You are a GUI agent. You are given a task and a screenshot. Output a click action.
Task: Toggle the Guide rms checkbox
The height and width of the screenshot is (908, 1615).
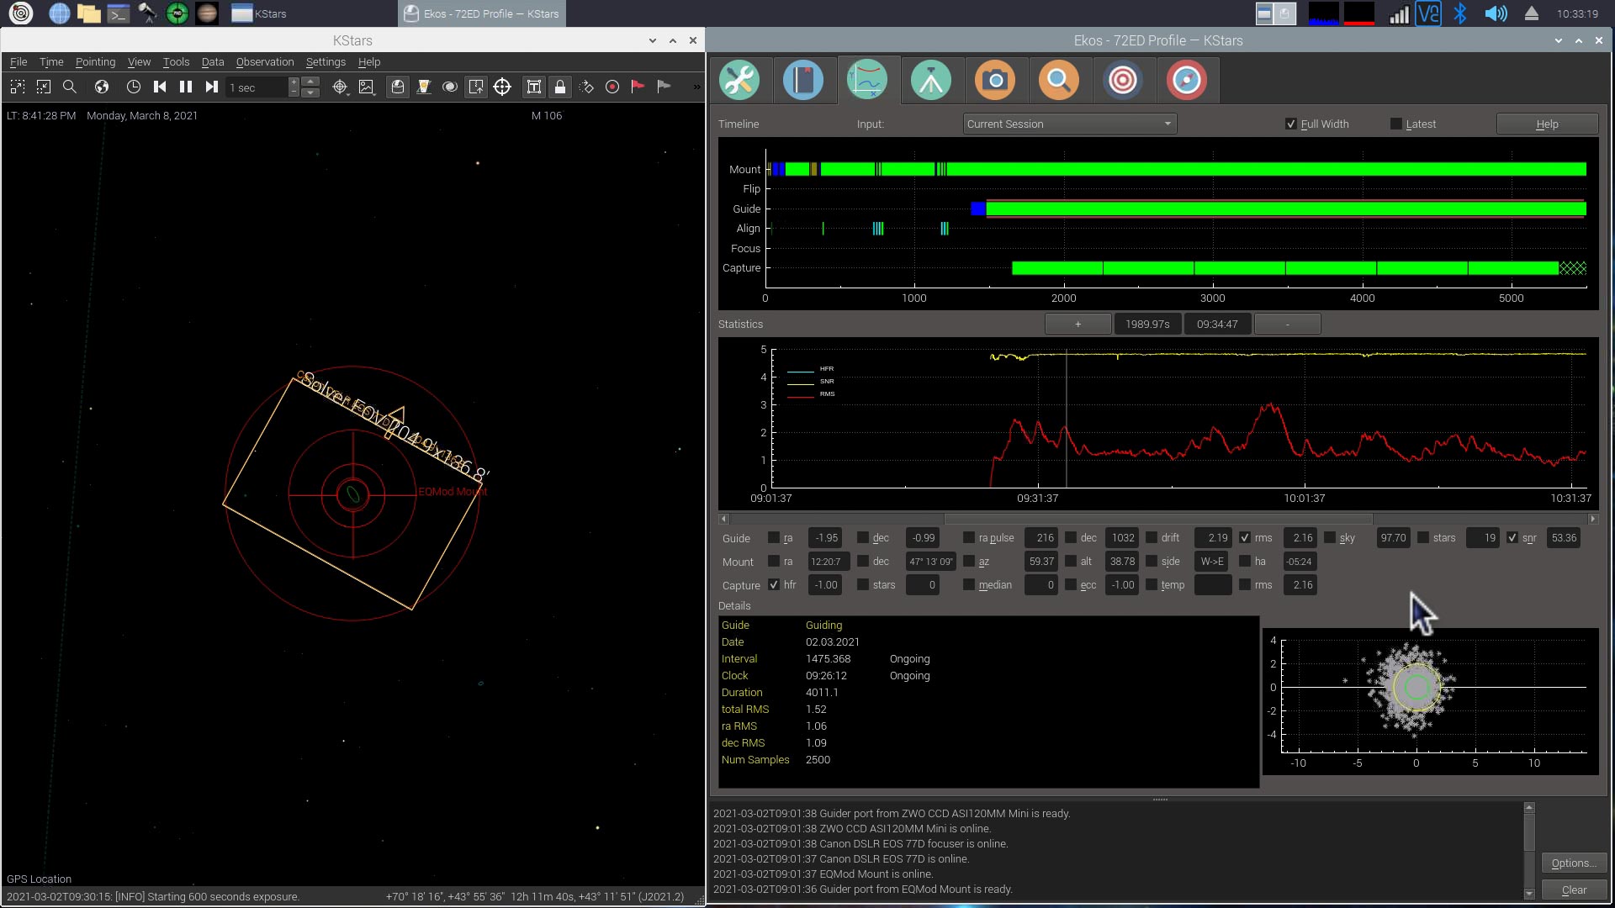coord(1245,538)
